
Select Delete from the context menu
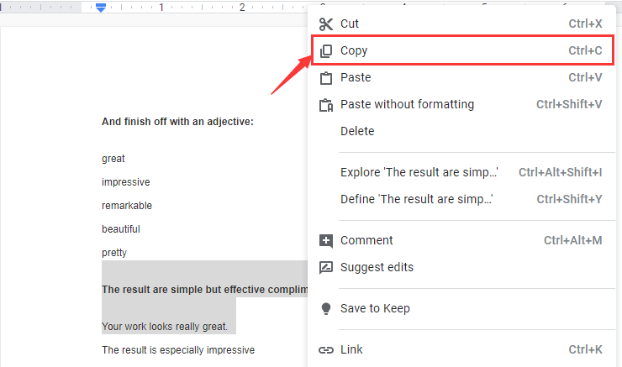pyautogui.click(x=357, y=132)
